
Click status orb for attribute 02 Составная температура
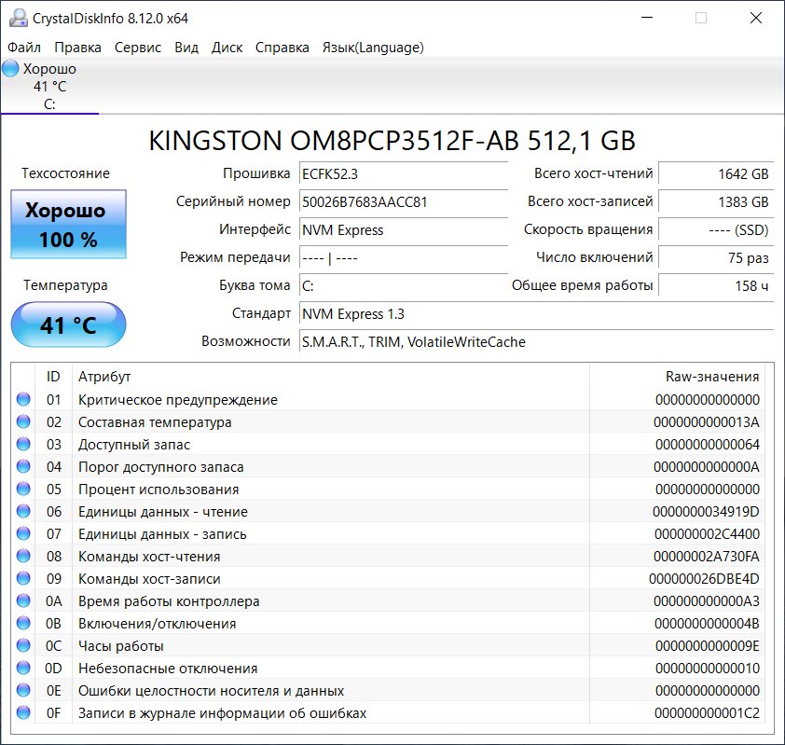23,421
